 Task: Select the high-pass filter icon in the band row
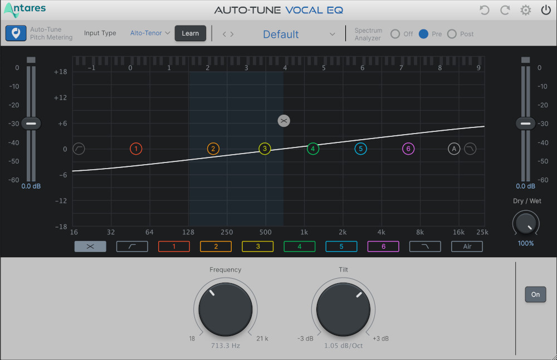(132, 246)
